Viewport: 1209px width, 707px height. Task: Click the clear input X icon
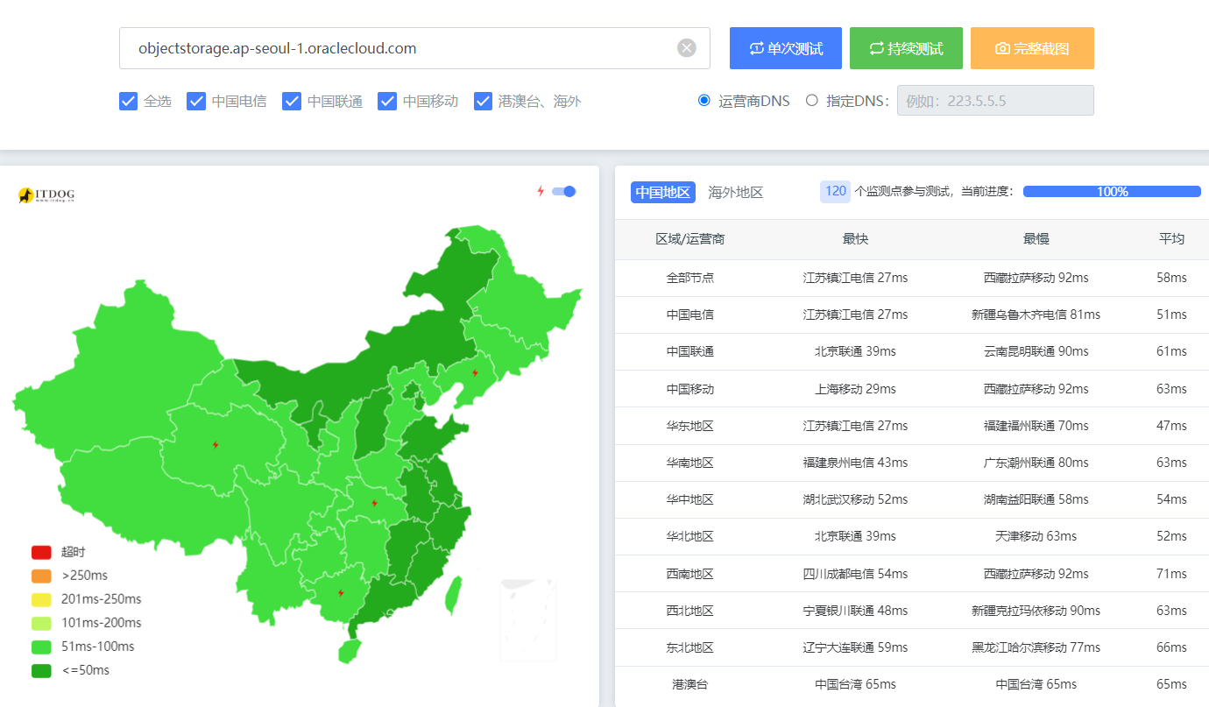pyautogui.click(x=687, y=48)
